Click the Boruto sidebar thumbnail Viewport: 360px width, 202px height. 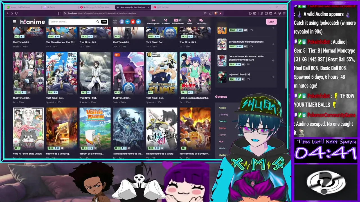(222, 44)
